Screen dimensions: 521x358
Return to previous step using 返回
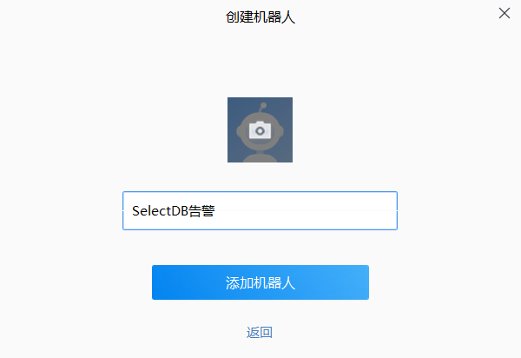260,332
